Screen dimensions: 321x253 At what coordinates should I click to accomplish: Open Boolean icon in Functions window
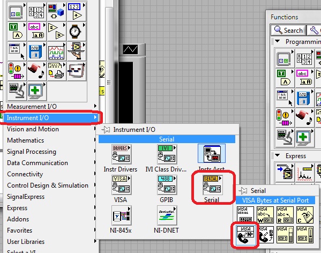click(285, 78)
